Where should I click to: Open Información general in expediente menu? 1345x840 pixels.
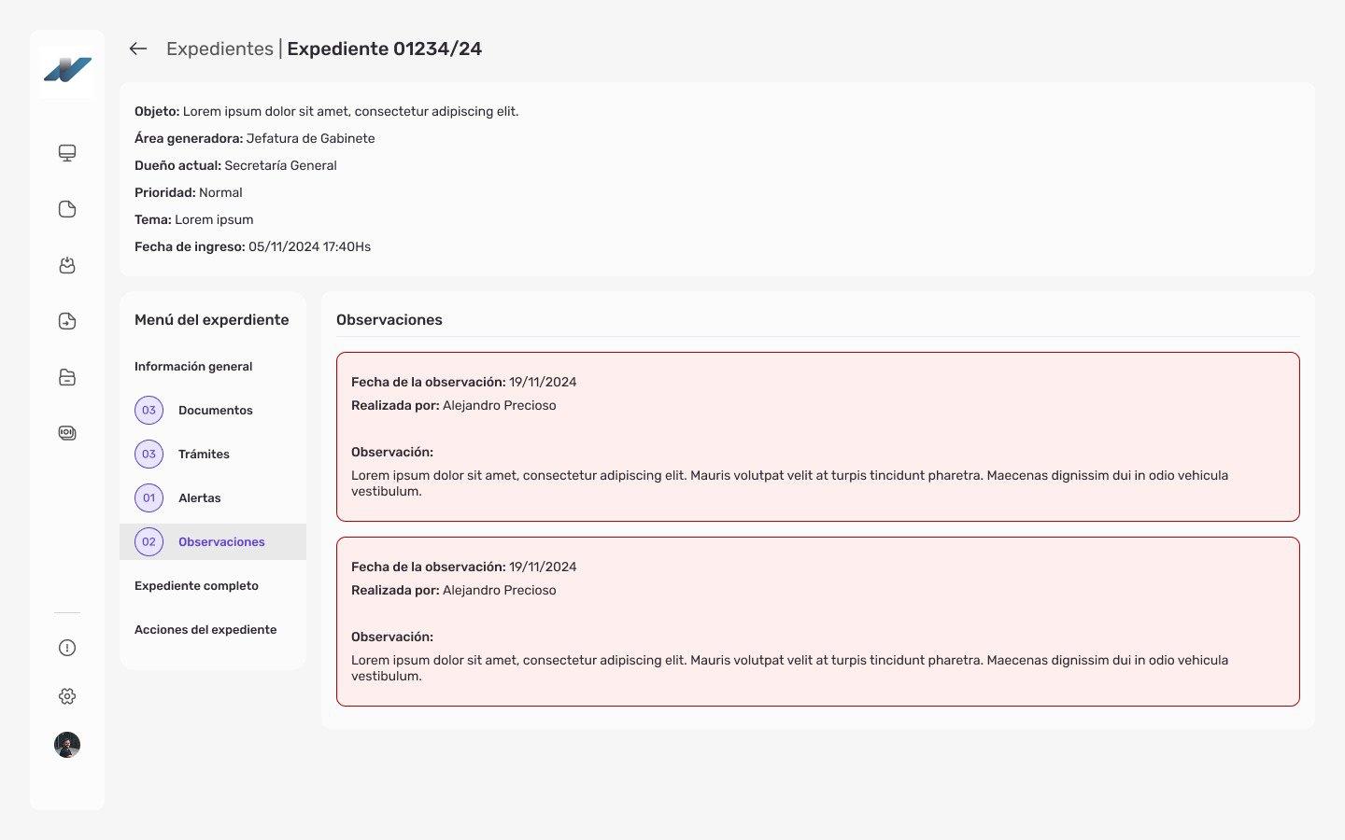[x=193, y=367]
